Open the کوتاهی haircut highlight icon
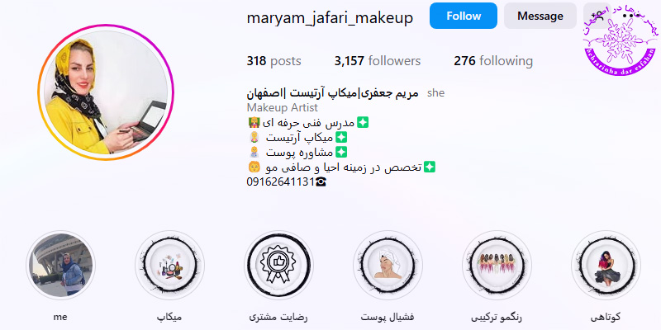The width and height of the screenshot is (661, 330). tap(606, 265)
